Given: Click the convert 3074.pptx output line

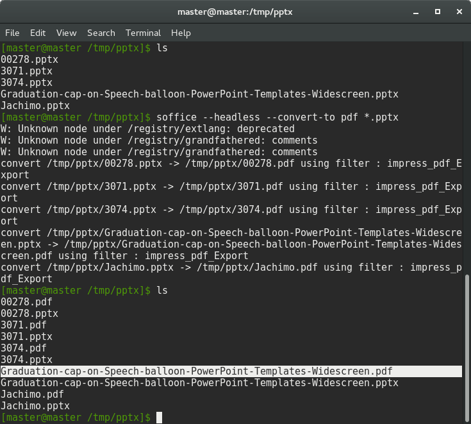Looking at the screenshot, I should click(x=231, y=216).
